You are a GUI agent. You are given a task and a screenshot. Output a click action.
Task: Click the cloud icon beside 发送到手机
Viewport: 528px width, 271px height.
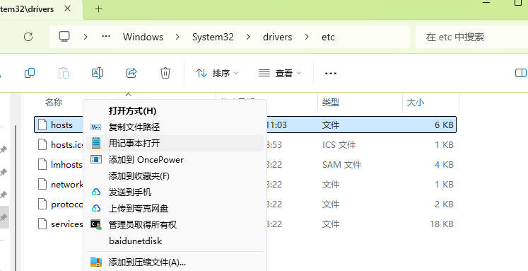click(x=96, y=192)
